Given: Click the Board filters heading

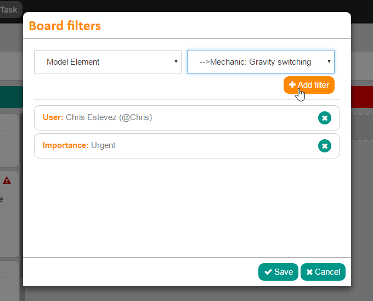Looking at the screenshot, I should coord(65,26).
